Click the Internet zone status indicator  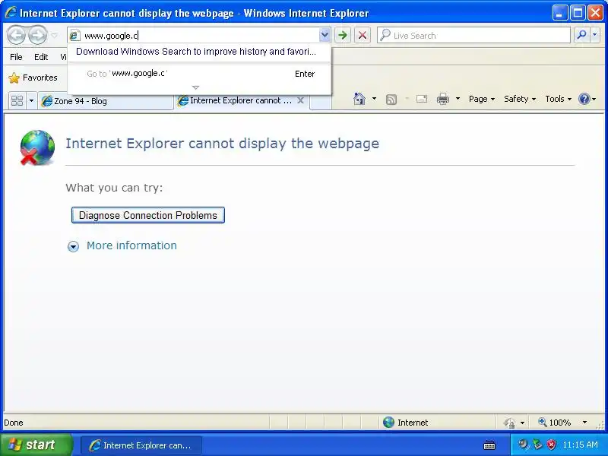coord(406,423)
